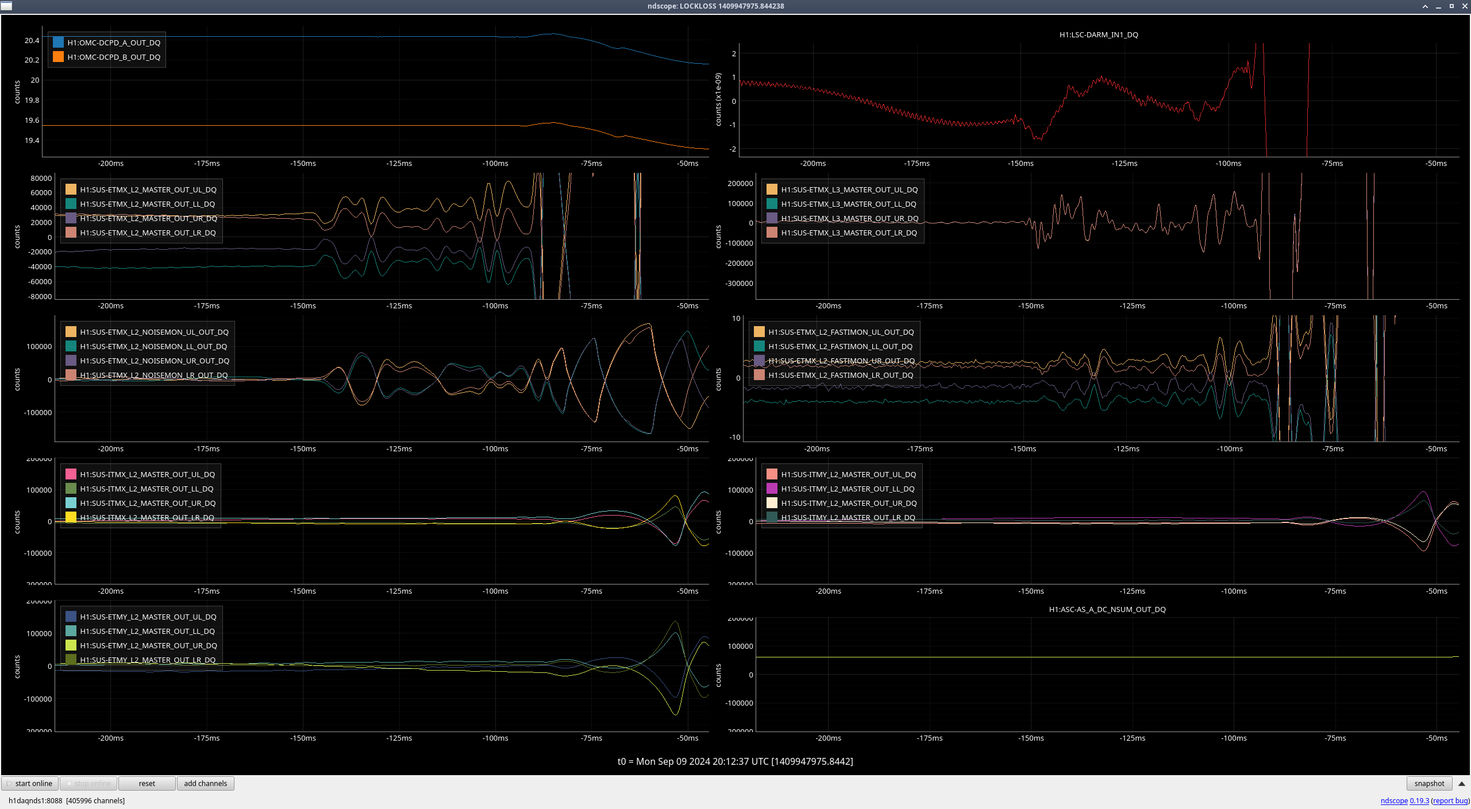Click swatch for ETMX_L2_FASTIMON_UL_OUT_DQ
This screenshot has width=1471, height=809.
pyautogui.click(x=759, y=332)
